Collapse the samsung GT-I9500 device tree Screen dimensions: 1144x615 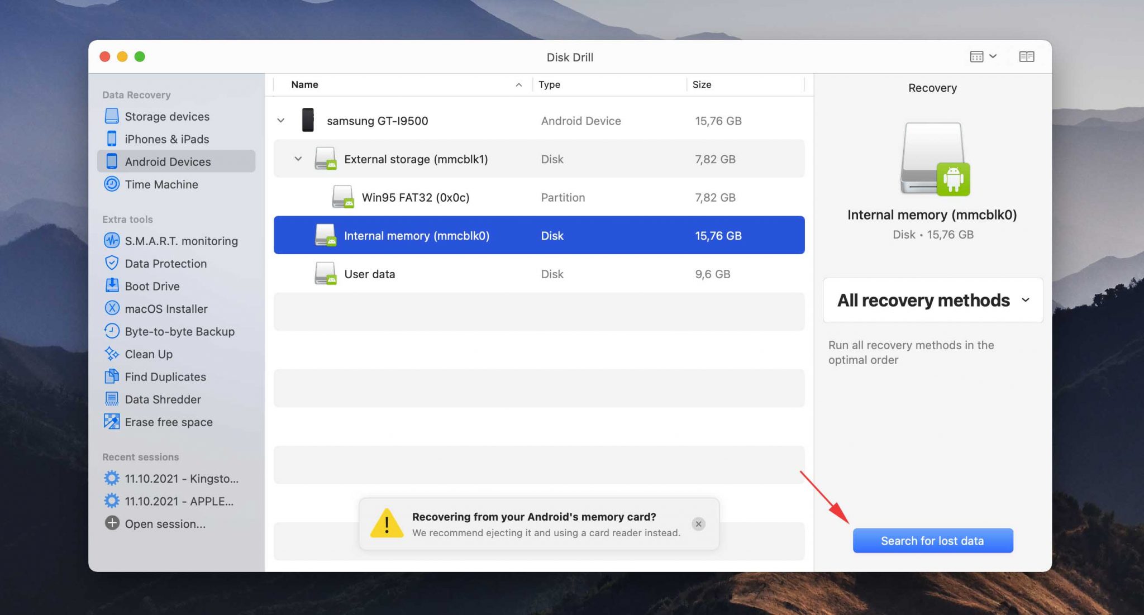tap(281, 120)
